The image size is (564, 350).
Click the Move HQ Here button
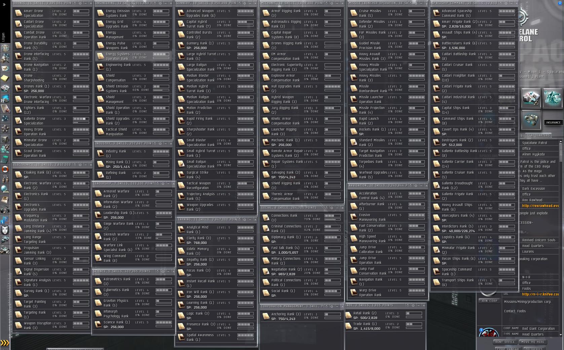533,342
